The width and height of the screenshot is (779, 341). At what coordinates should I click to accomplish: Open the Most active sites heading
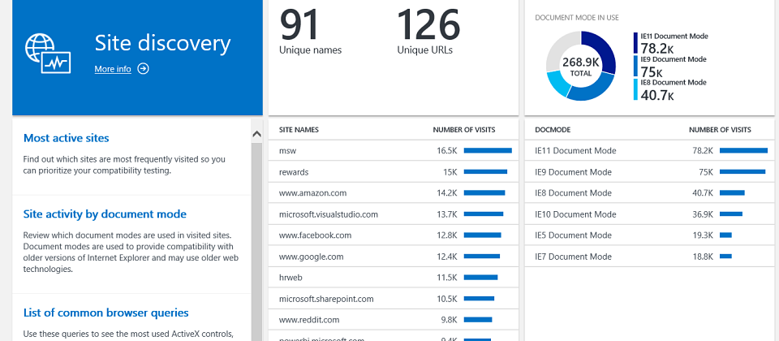tap(67, 138)
